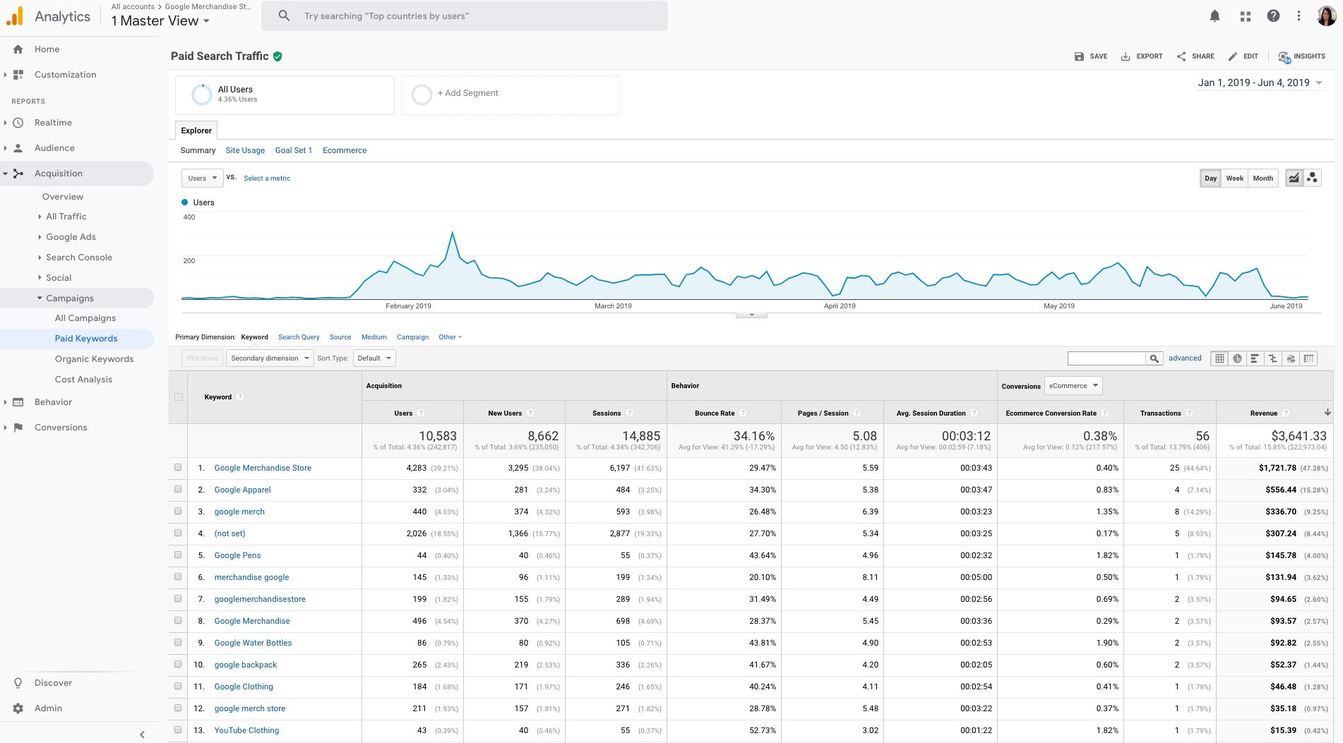Click the verified green shield icon
The height and width of the screenshot is (743, 1343).
click(x=277, y=56)
